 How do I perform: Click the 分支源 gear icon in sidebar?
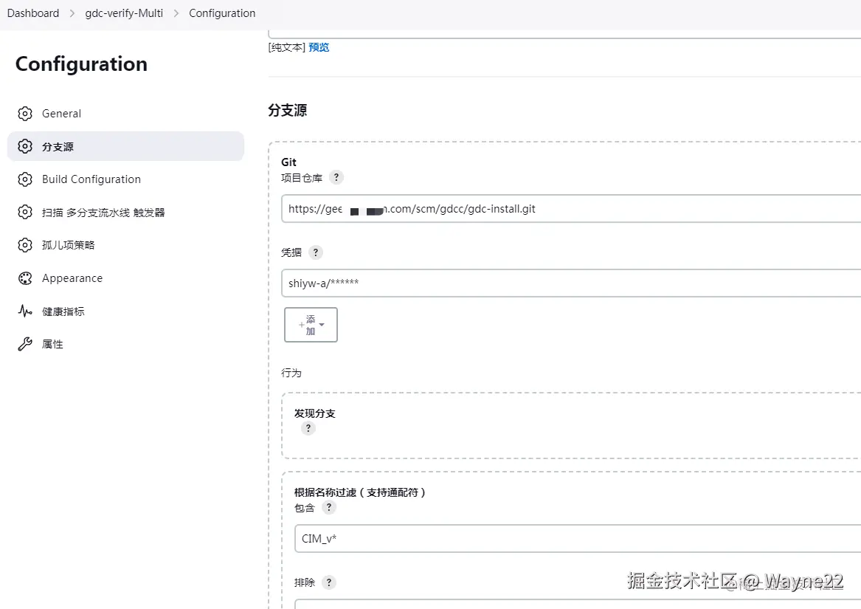click(x=25, y=146)
